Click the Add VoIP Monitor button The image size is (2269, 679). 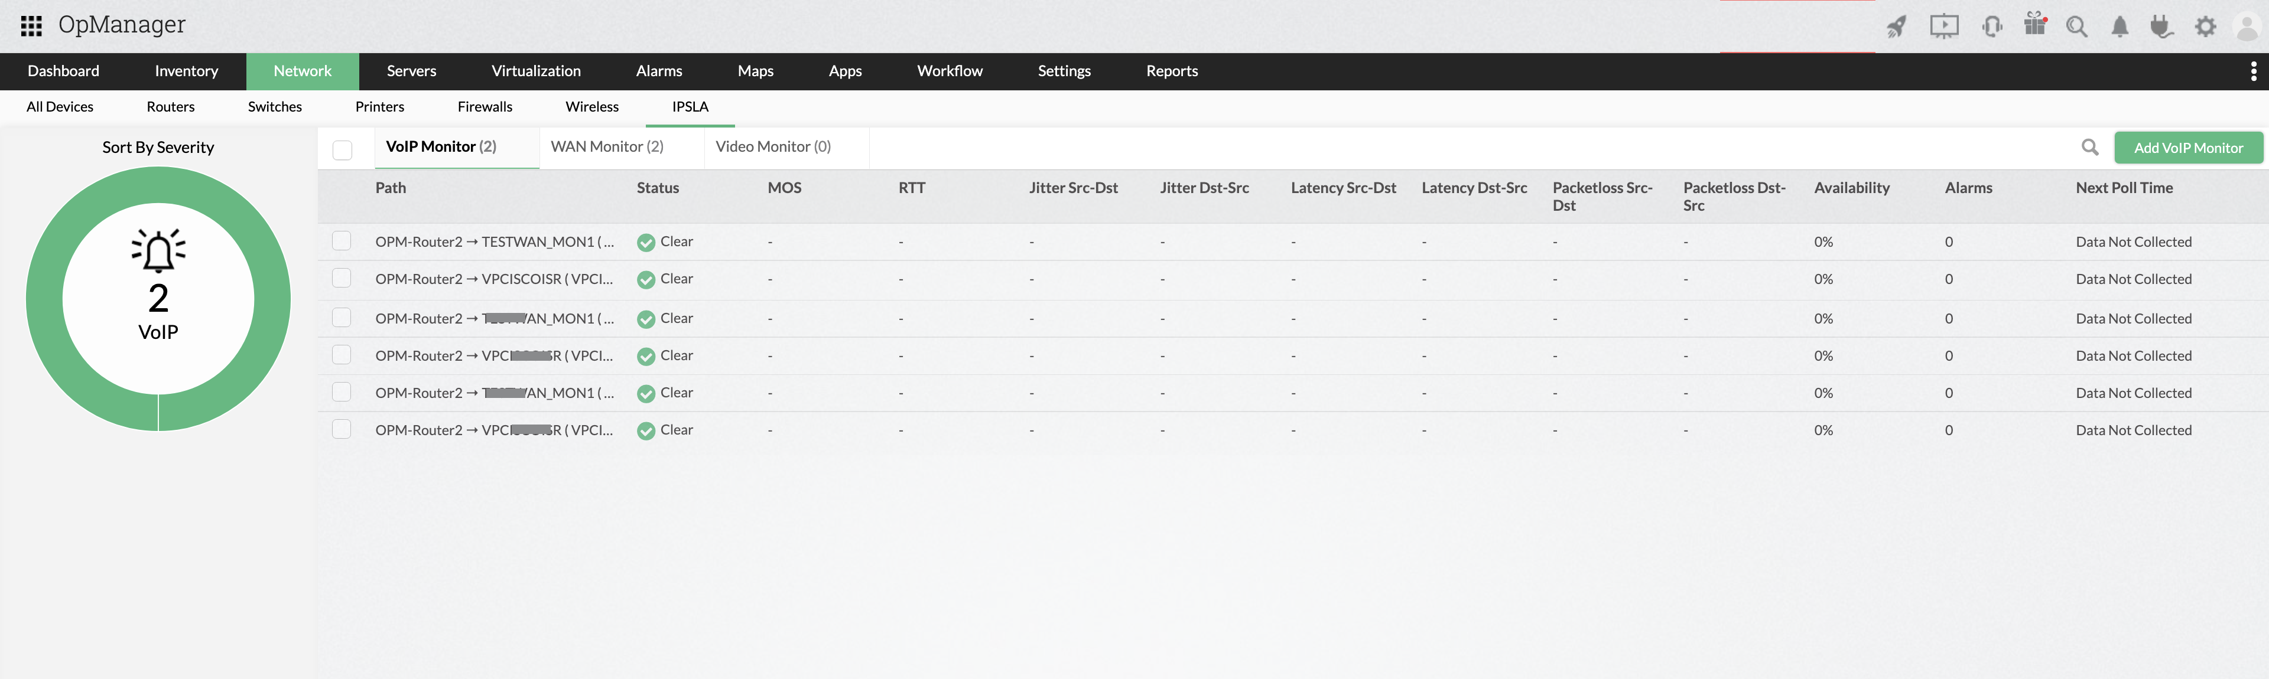coord(2188,147)
